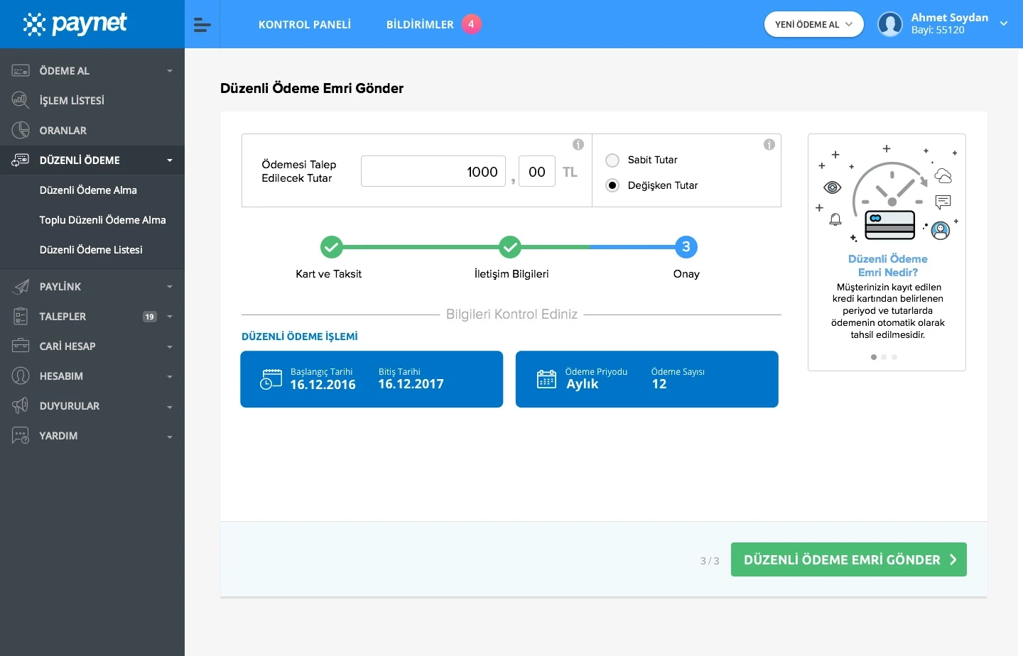Click the user avatar icon in header

890,24
